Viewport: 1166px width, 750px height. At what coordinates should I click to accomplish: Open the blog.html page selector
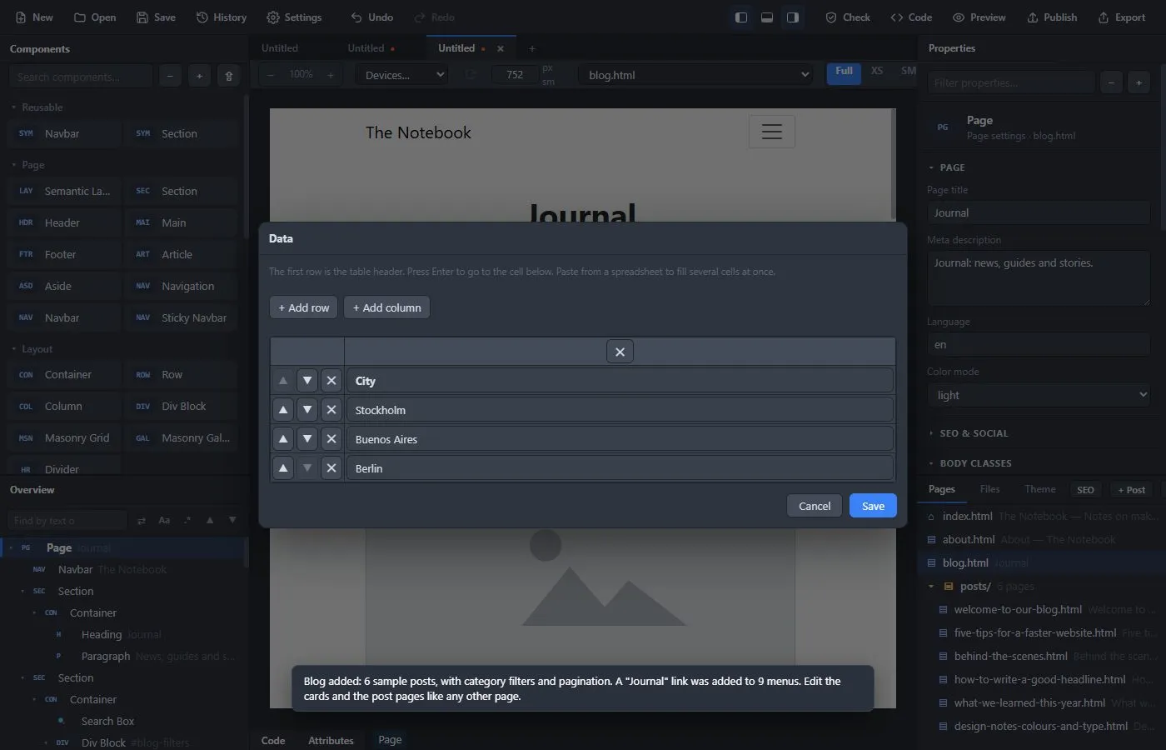pyautogui.click(x=696, y=75)
